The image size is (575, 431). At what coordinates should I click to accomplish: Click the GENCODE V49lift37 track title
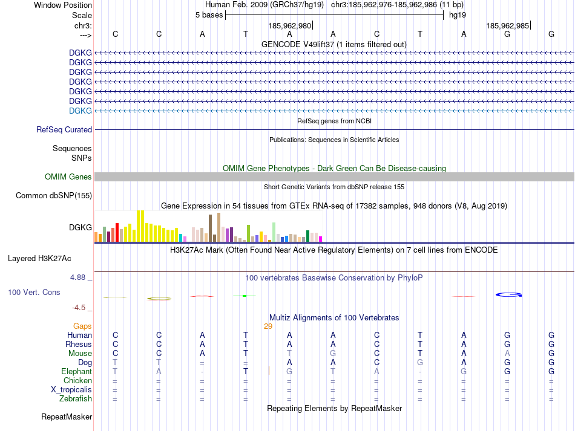tap(333, 44)
